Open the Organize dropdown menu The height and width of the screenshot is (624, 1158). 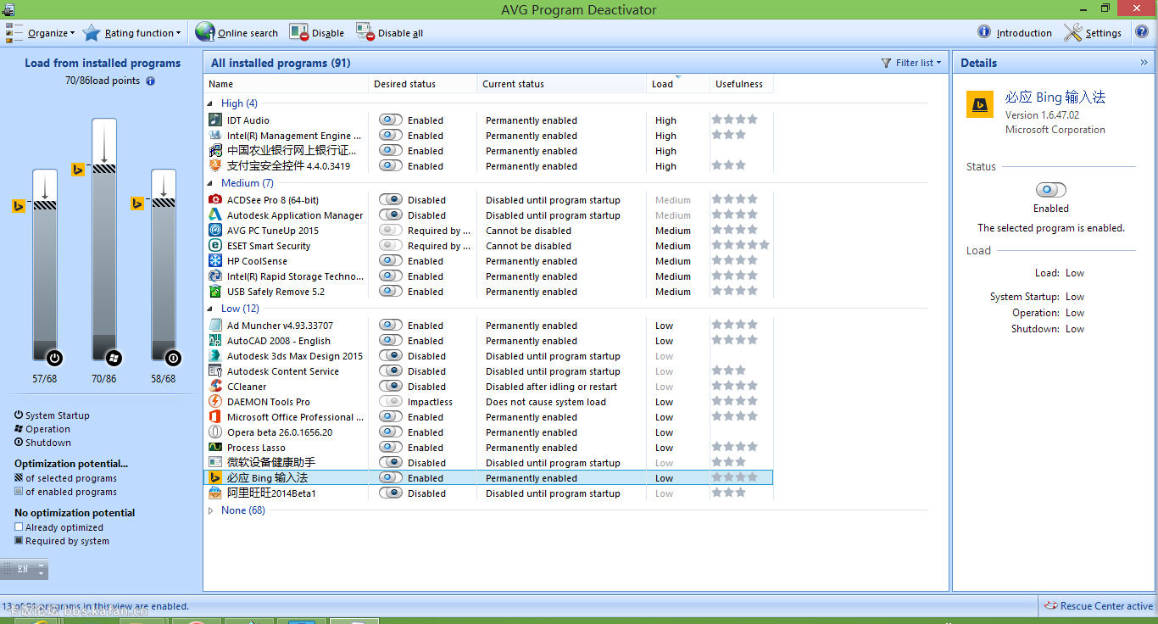tap(41, 32)
